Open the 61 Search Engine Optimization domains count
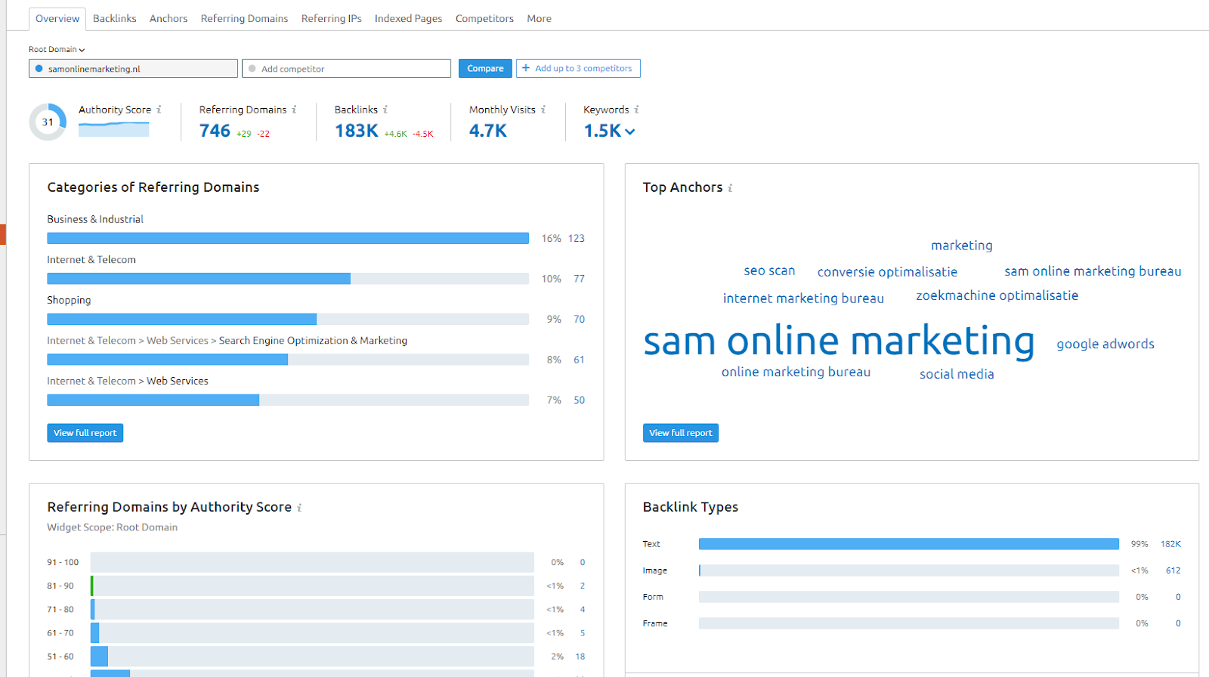1209x677 pixels. [x=579, y=360]
